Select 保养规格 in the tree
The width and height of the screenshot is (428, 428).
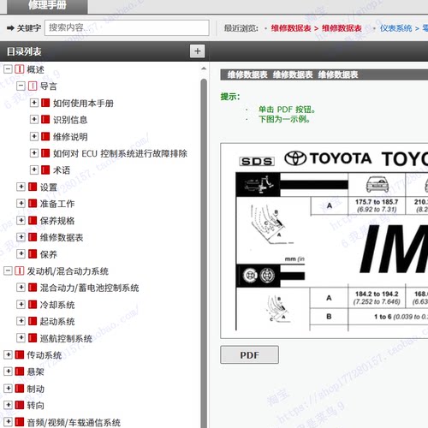click(57, 221)
